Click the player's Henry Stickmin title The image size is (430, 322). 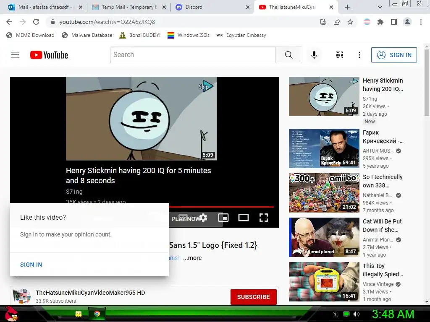[138, 175]
